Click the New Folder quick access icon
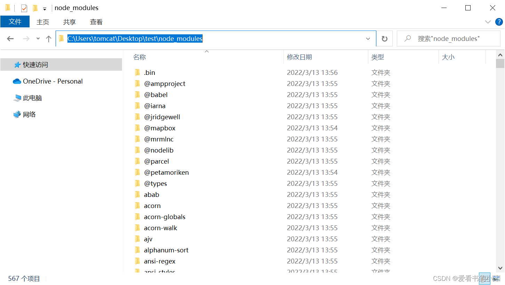 coord(35,8)
